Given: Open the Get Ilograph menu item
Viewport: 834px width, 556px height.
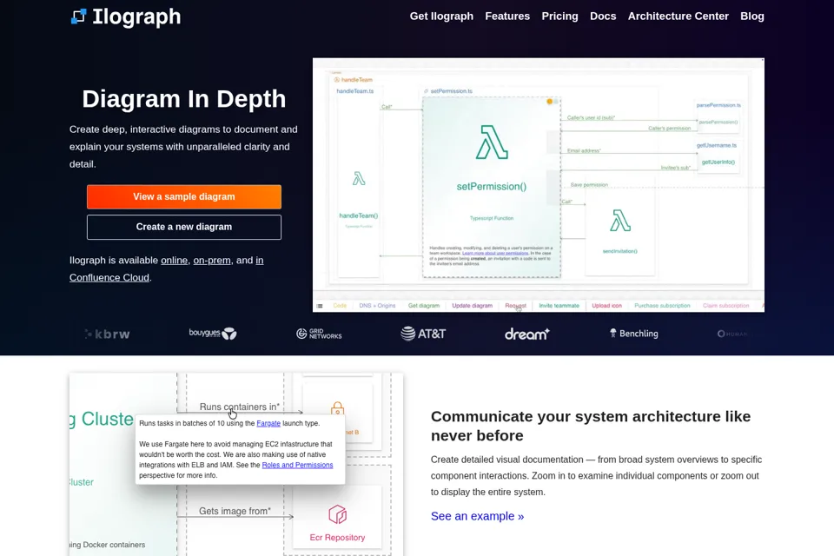Looking at the screenshot, I should [441, 17].
